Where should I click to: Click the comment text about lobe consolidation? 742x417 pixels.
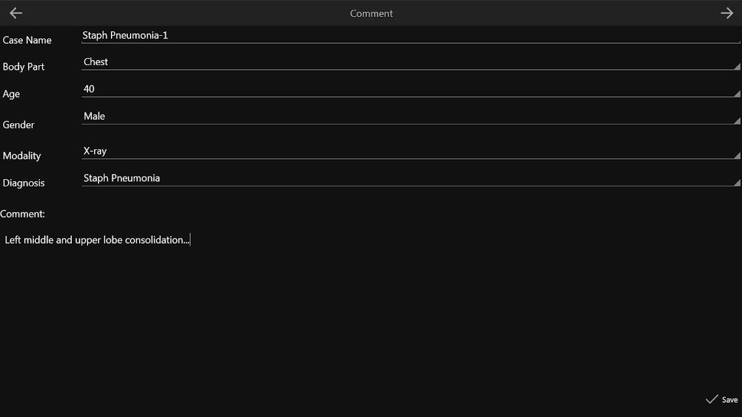[x=97, y=240]
